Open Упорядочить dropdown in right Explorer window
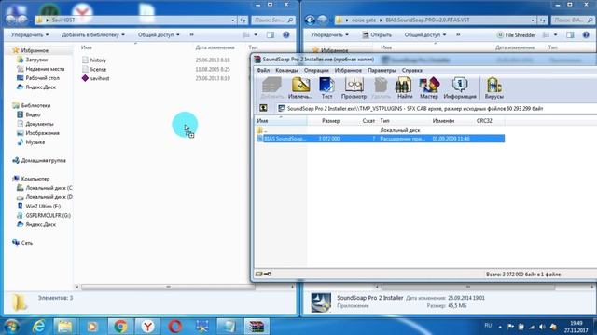This screenshot has height=335, width=597. (329, 35)
